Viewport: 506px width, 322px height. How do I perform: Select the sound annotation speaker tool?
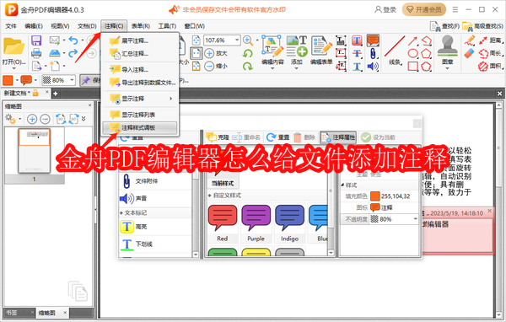click(373, 67)
